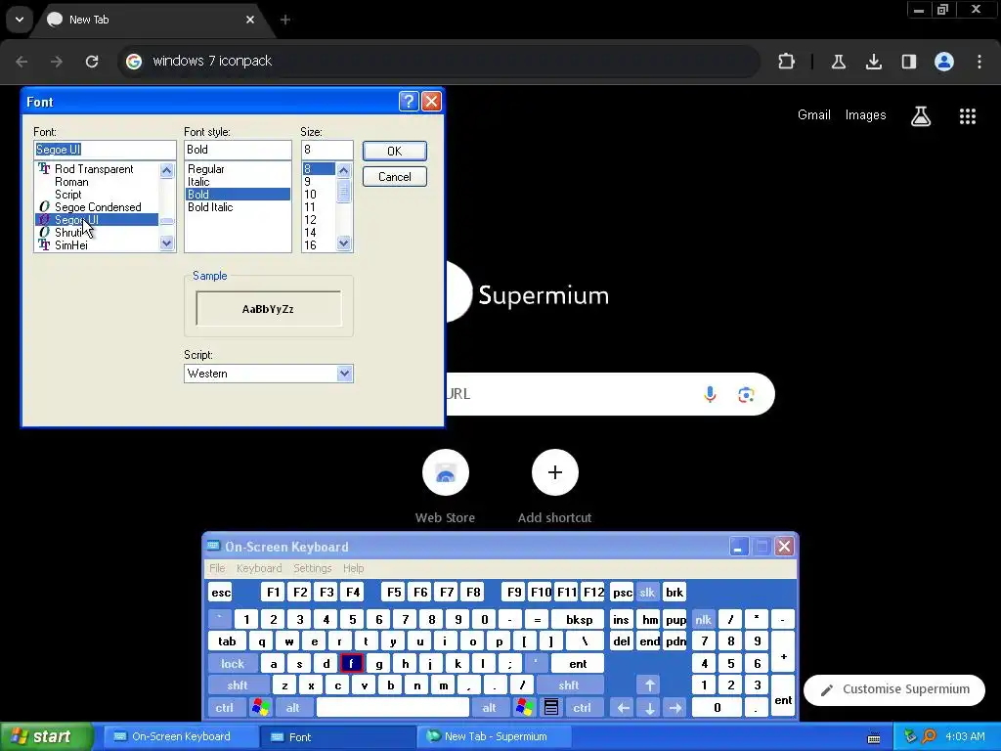
Task: Toggle the left shft key
Action: point(238,685)
